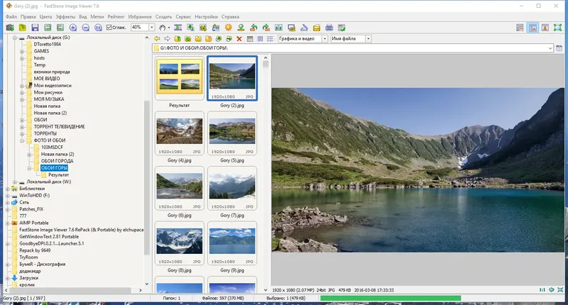The width and height of the screenshot is (568, 305).
Task: Click the Zoom Out magnifier icon
Action: point(84,27)
